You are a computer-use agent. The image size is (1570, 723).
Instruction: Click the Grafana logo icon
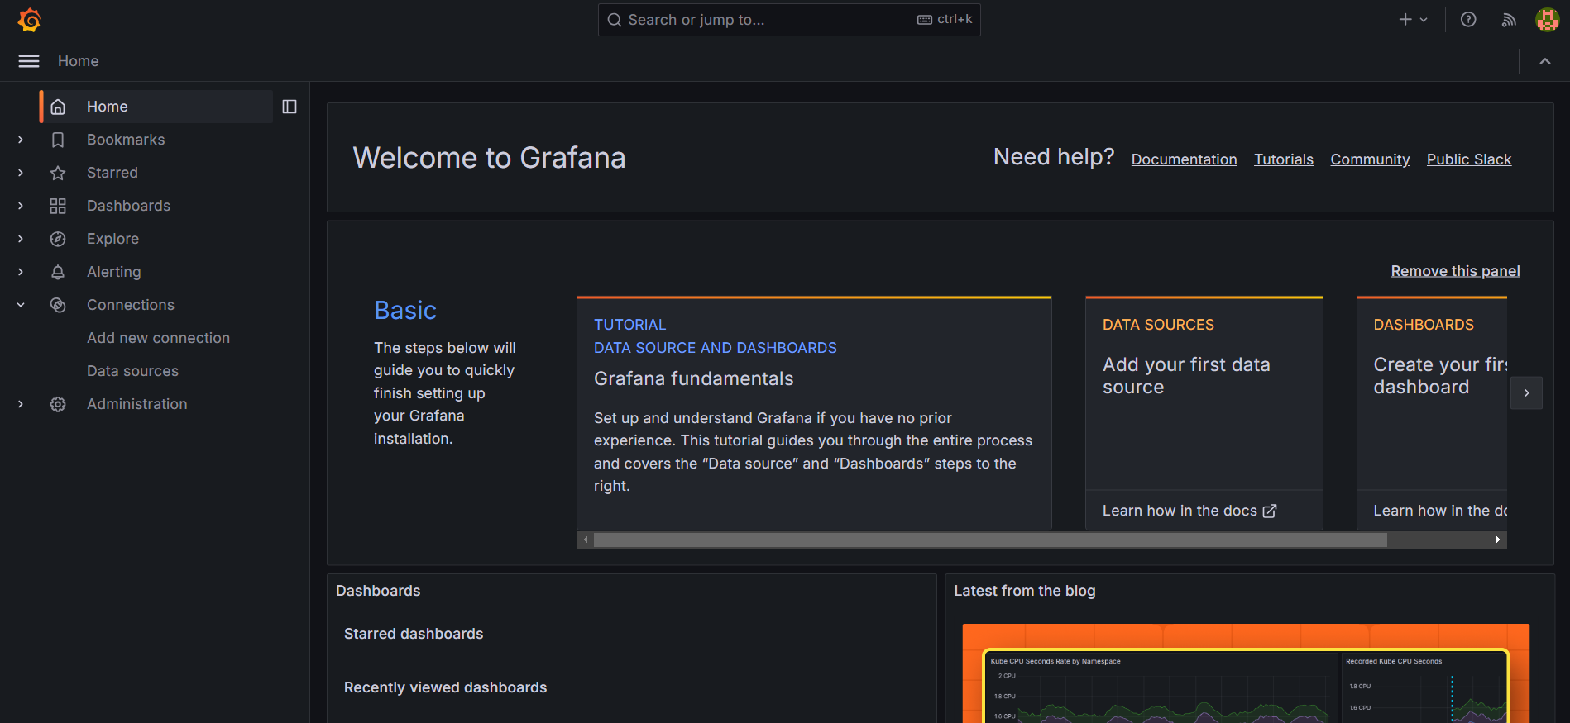pyautogui.click(x=29, y=20)
